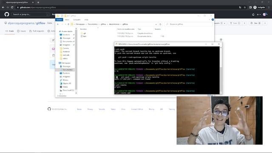Switch to the GitHub Issues tab
This screenshot has width=272, height=153.
(22, 31)
